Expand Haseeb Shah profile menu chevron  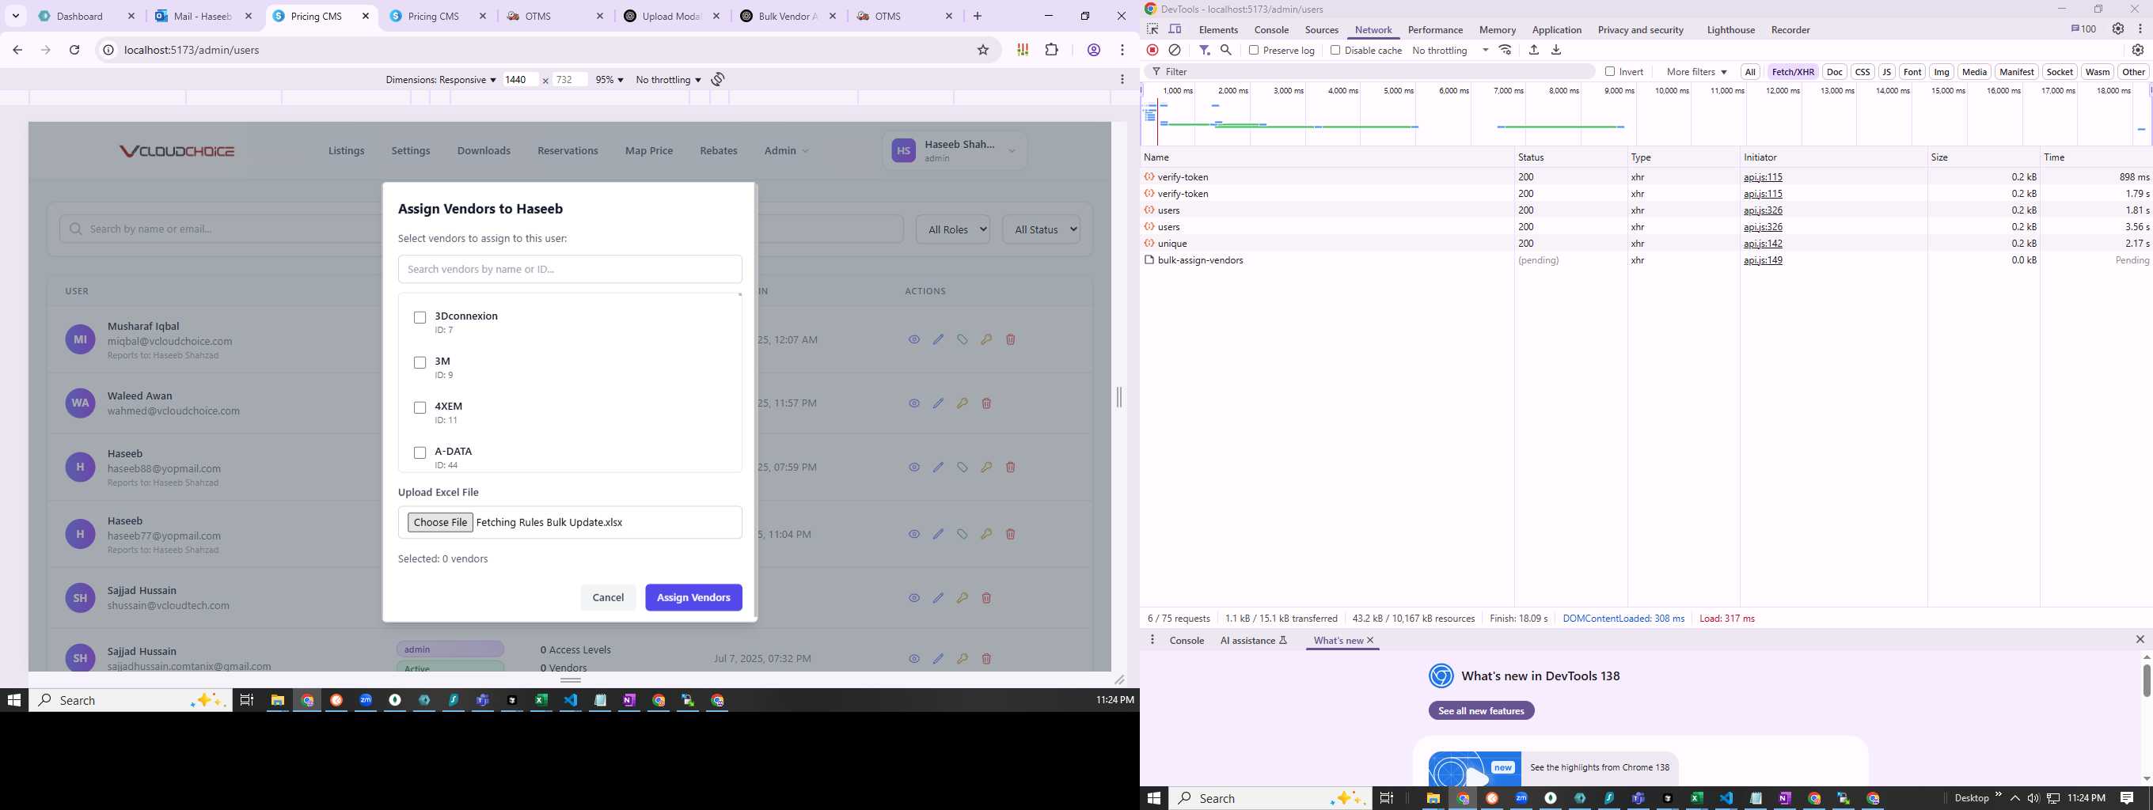[1012, 151]
